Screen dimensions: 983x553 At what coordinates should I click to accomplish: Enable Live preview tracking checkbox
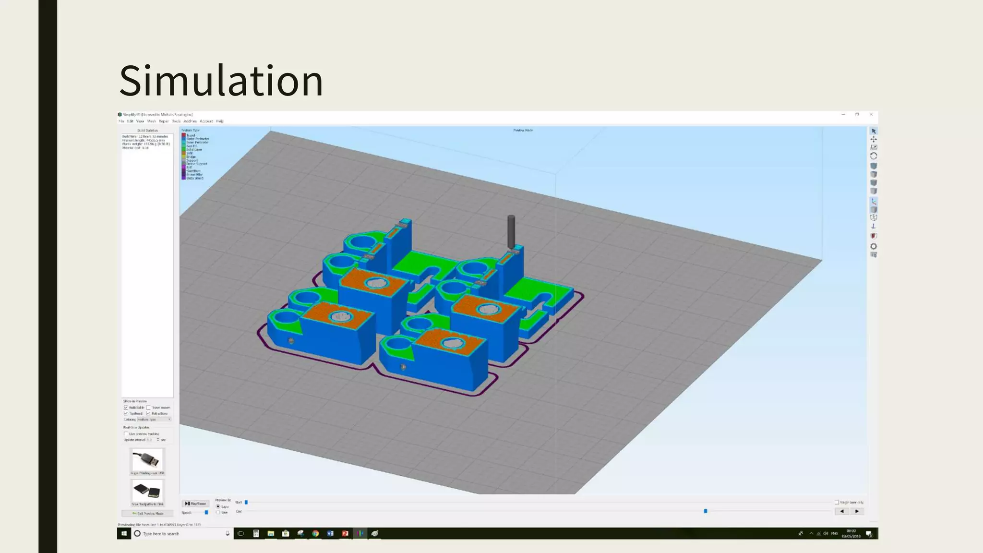click(126, 434)
